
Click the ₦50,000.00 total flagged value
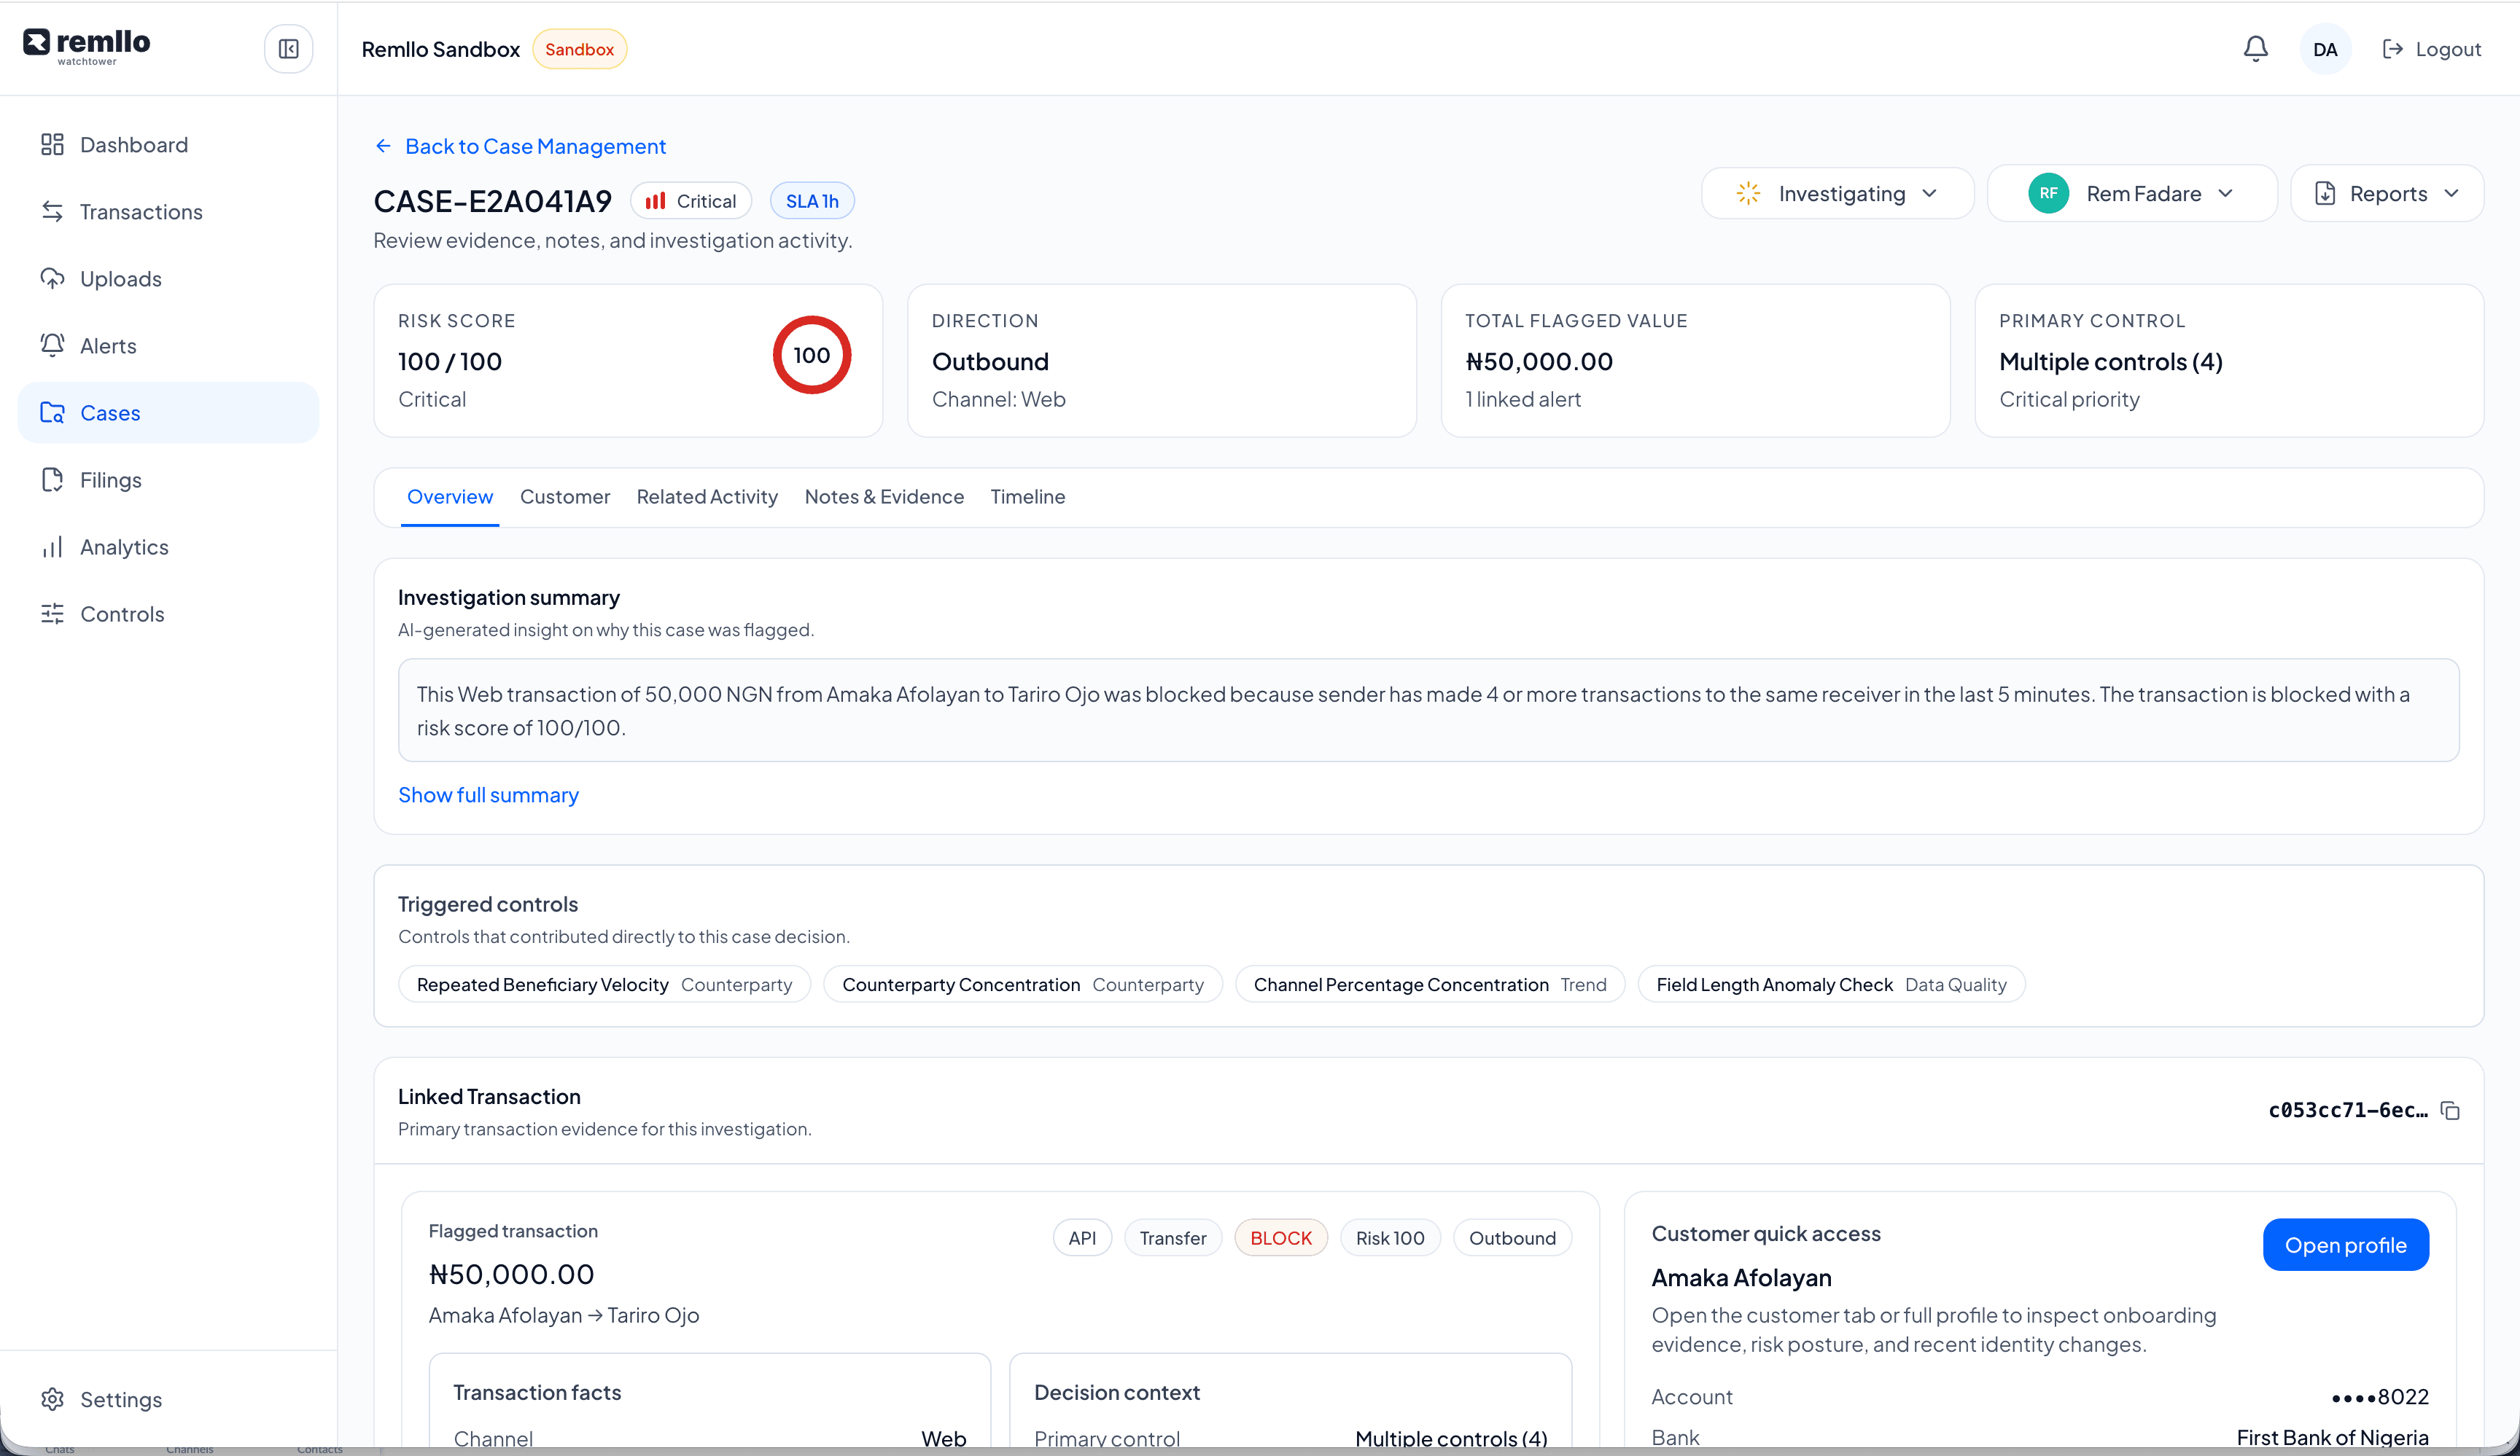click(1539, 361)
